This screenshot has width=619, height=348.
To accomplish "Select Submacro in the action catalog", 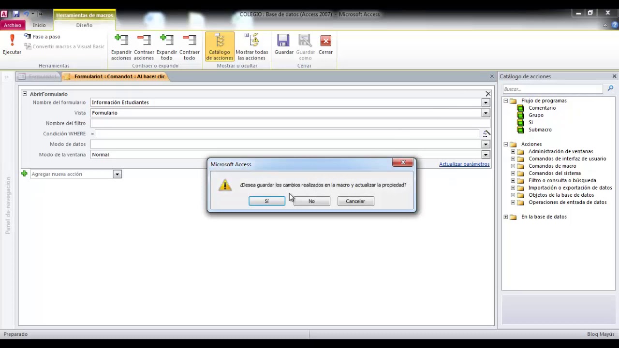I will point(540,130).
